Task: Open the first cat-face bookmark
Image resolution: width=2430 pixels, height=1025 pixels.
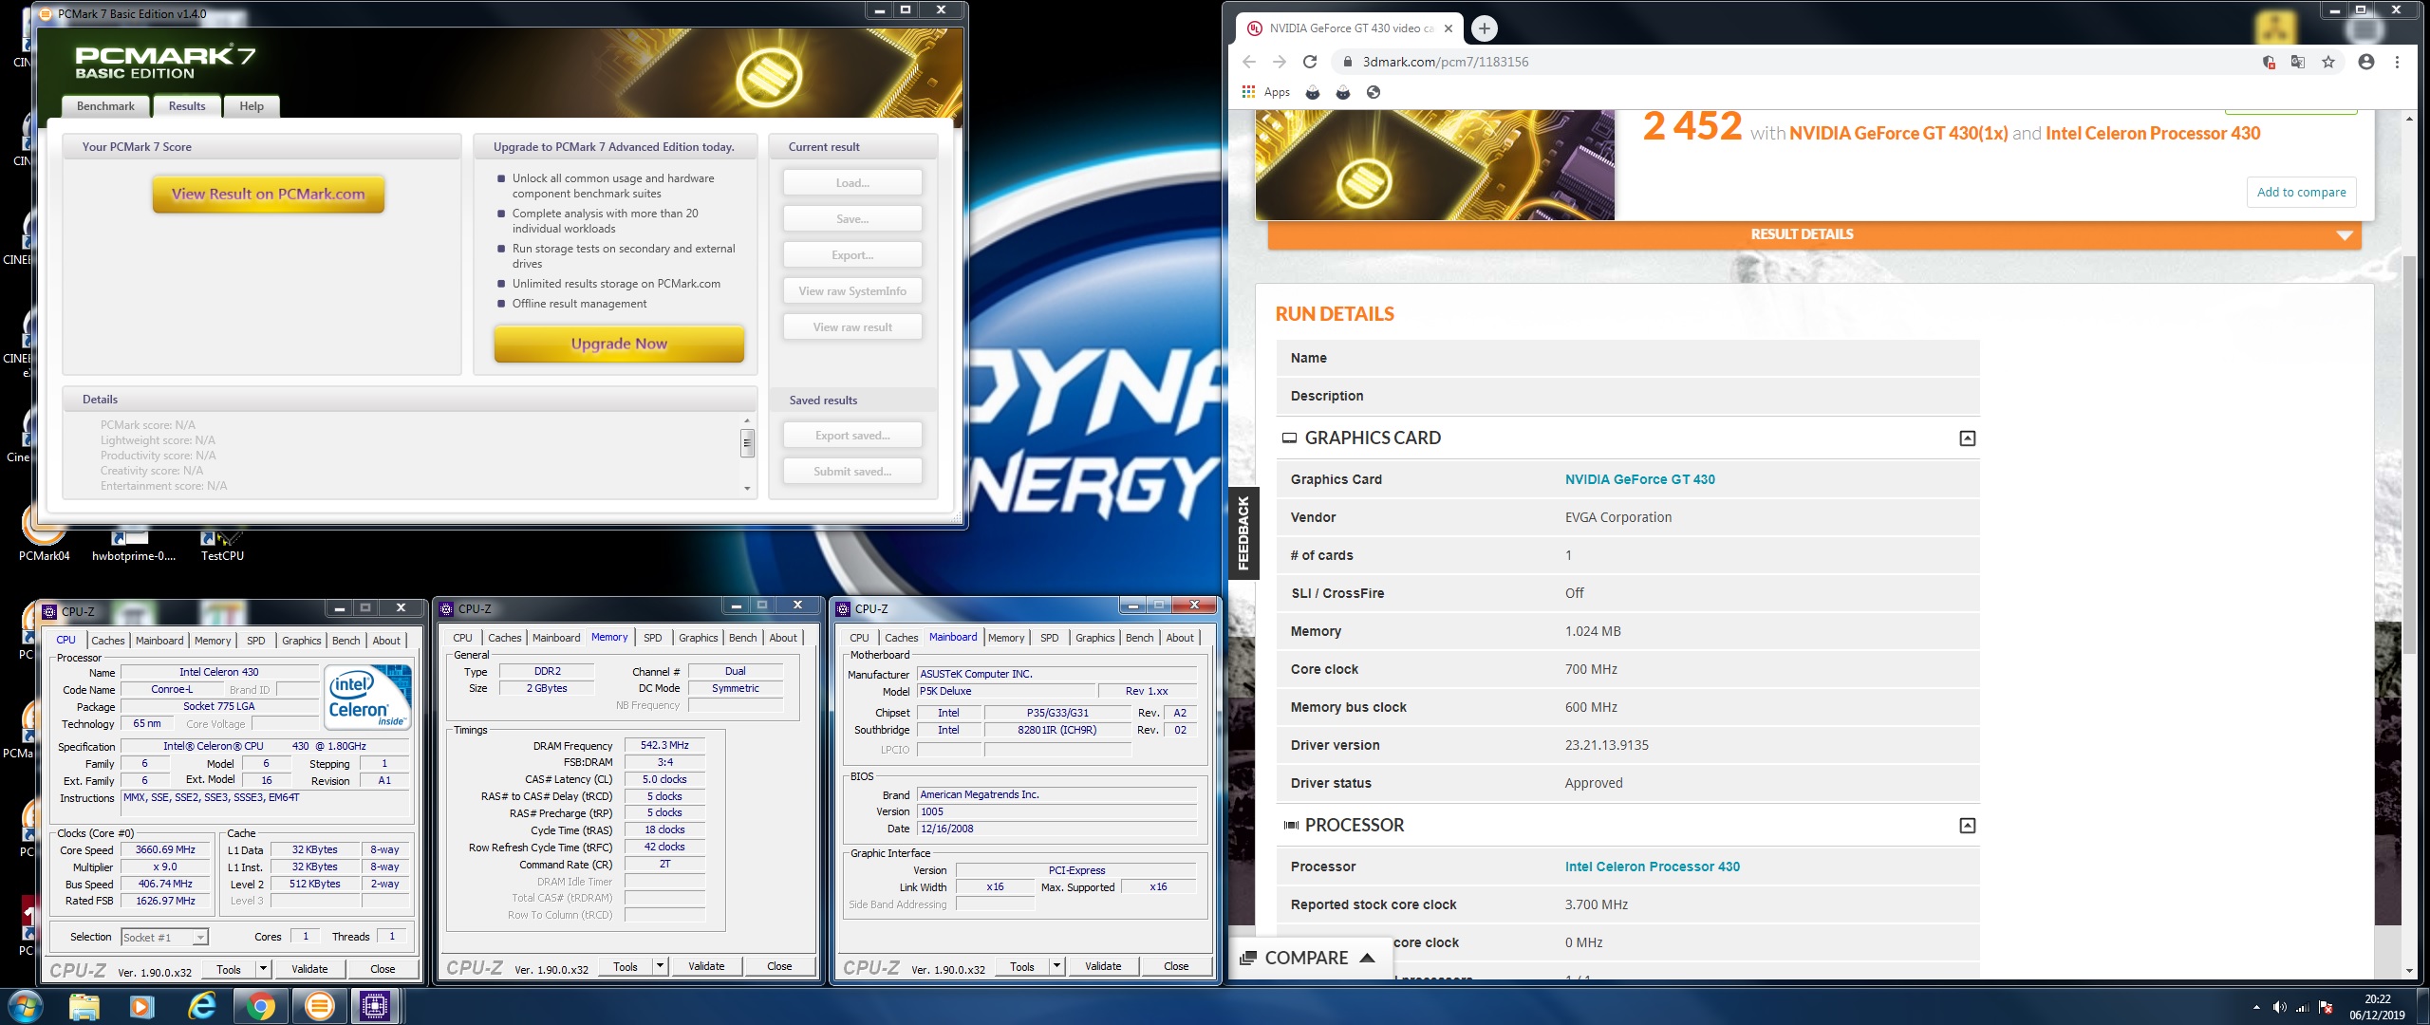Action: point(1313,92)
